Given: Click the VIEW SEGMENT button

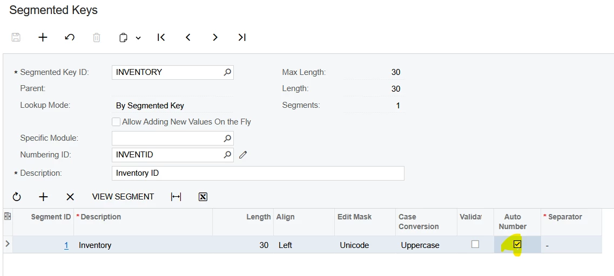Looking at the screenshot, I should (123, 197).
